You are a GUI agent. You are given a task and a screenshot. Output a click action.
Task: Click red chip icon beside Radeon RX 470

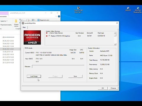point(47,36)
